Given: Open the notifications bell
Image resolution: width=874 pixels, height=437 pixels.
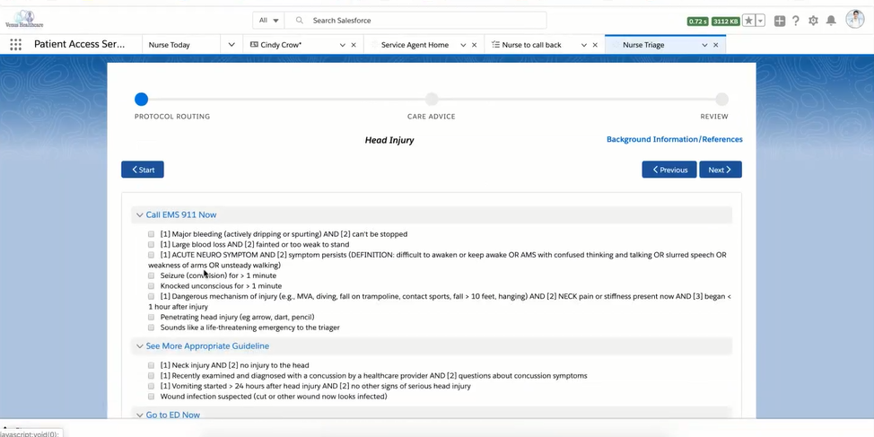Looking at the screenshot, I should pyautogui.click(x=831, y=21).
